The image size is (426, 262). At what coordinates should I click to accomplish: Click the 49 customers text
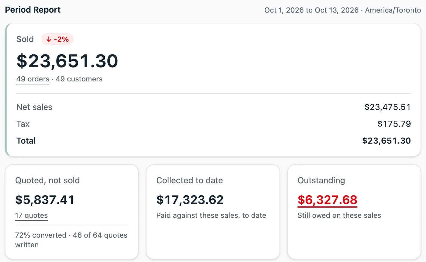[x=79, y=79]
